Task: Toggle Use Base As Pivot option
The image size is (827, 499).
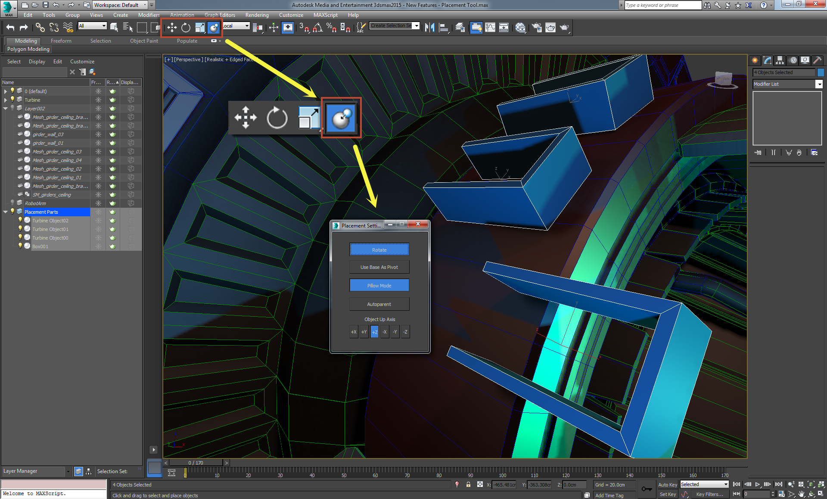Action: coord(378,267)
